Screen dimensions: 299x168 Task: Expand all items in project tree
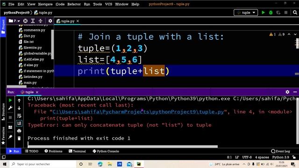pos(33,21)
